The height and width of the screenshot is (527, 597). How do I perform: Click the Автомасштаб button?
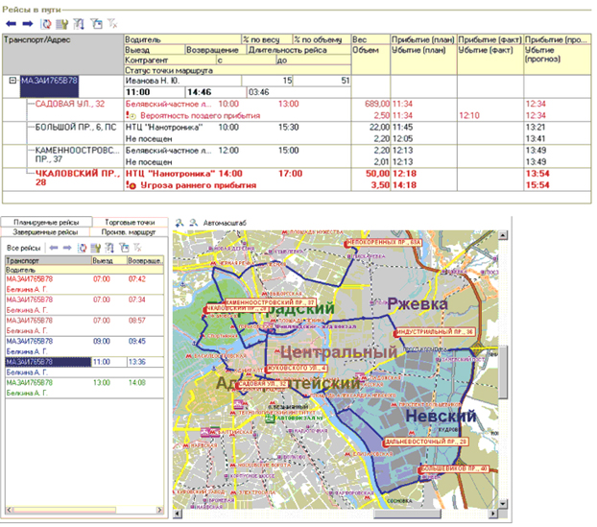pyautogui.click(x=225, y=223)
